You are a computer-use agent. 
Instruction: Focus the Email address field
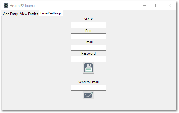pyautogui.click(x=89, y=47)
